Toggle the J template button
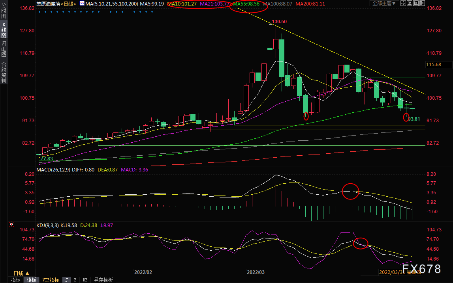453x283 pixels. (x=67, y=280)
